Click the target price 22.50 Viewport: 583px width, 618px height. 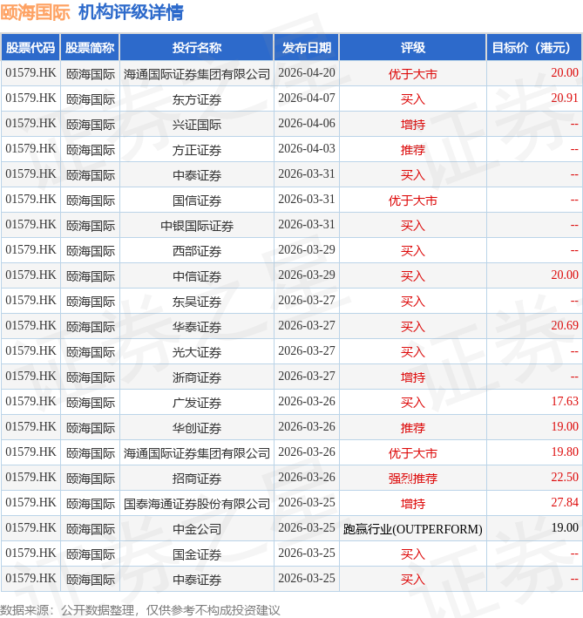click(x=565, y=477)
